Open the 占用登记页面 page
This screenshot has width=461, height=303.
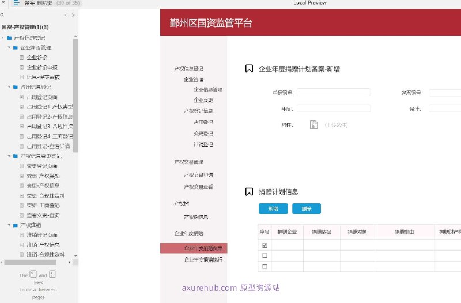click(42, 97)
